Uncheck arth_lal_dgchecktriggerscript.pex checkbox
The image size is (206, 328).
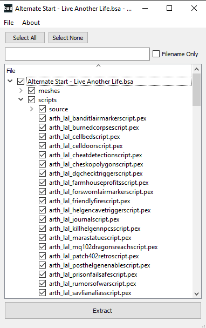[43, 173]
